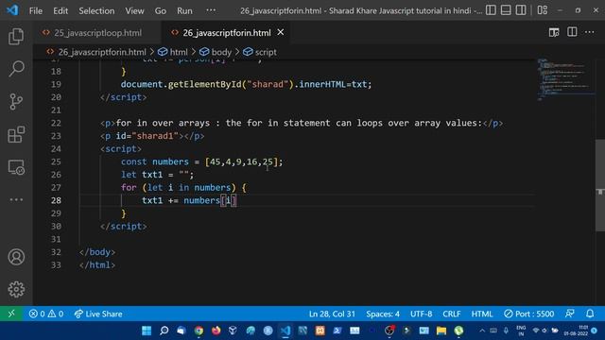
Task: Show hidden system tray icons
Action: pos(482,331)
